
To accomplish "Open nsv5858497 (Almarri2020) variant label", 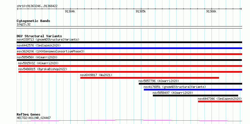I will click(x=173, y=93).
